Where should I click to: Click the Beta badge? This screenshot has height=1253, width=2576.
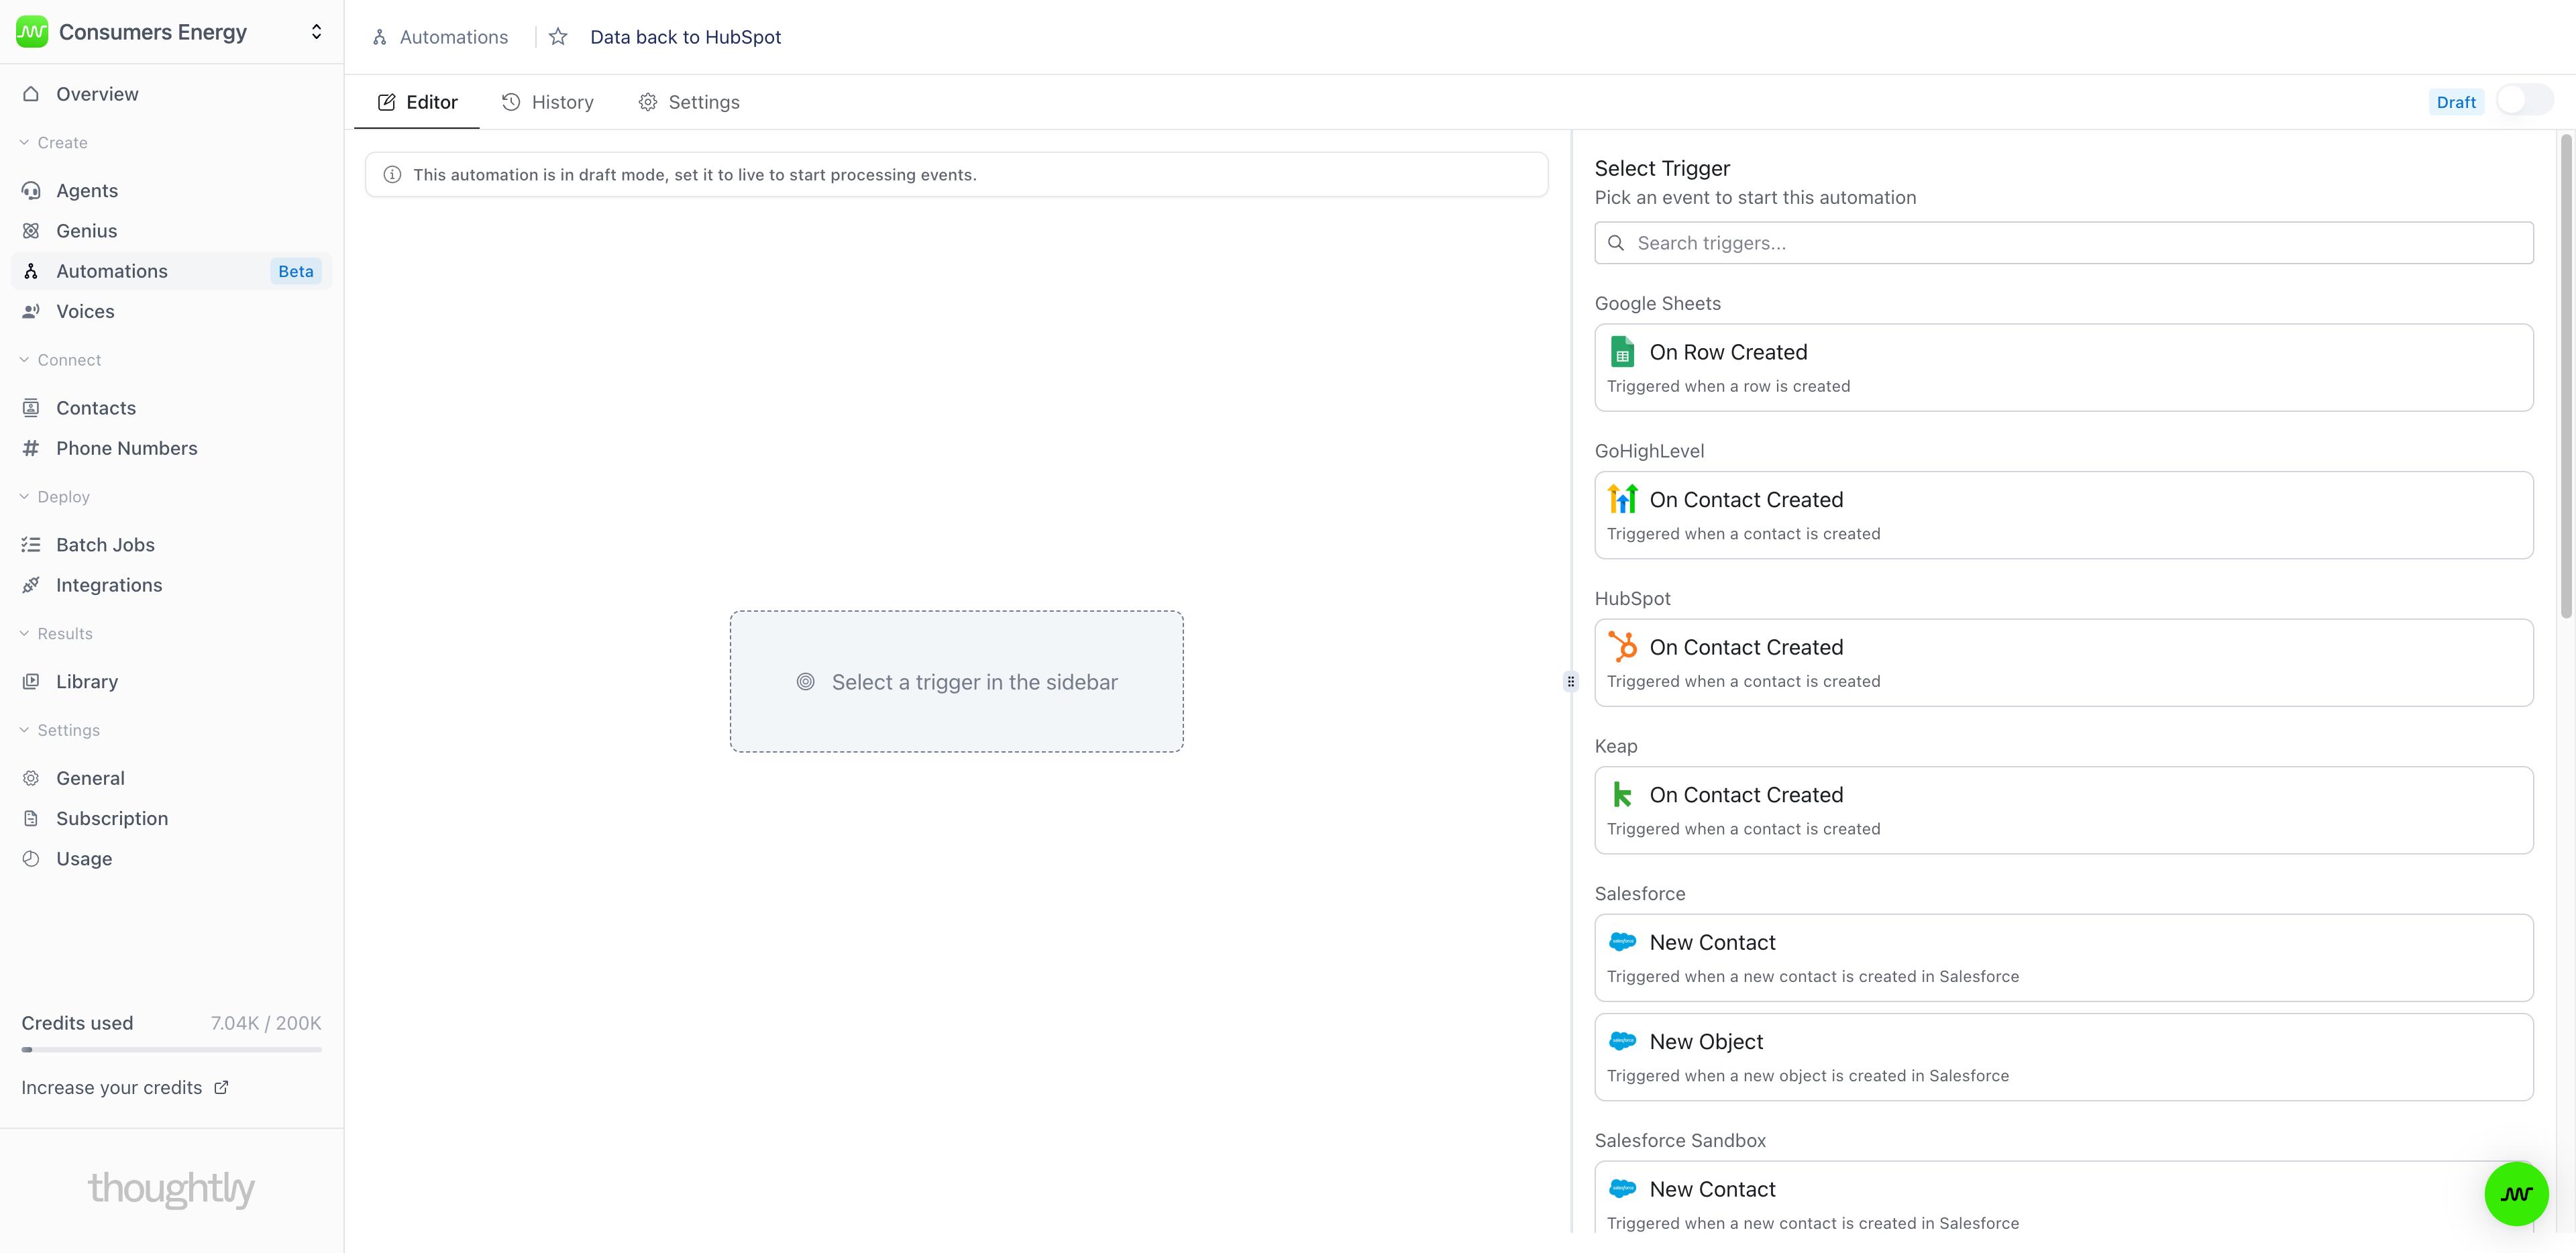click(295, 271)
